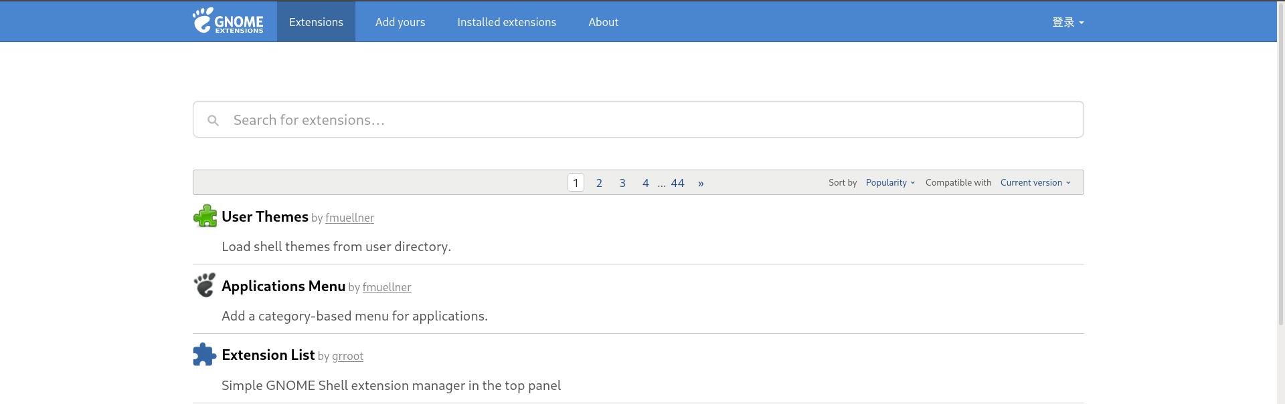
Task: Click the Applications Menu foot icon
Action: pos(205,285)
